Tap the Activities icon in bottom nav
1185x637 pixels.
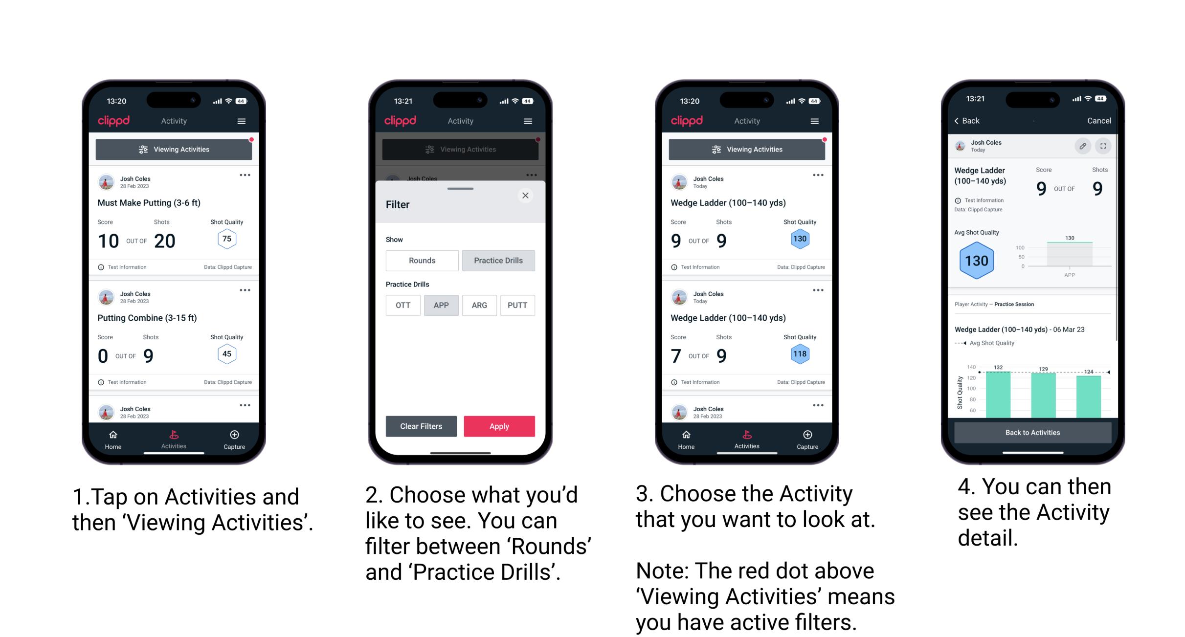click(174, 438)
